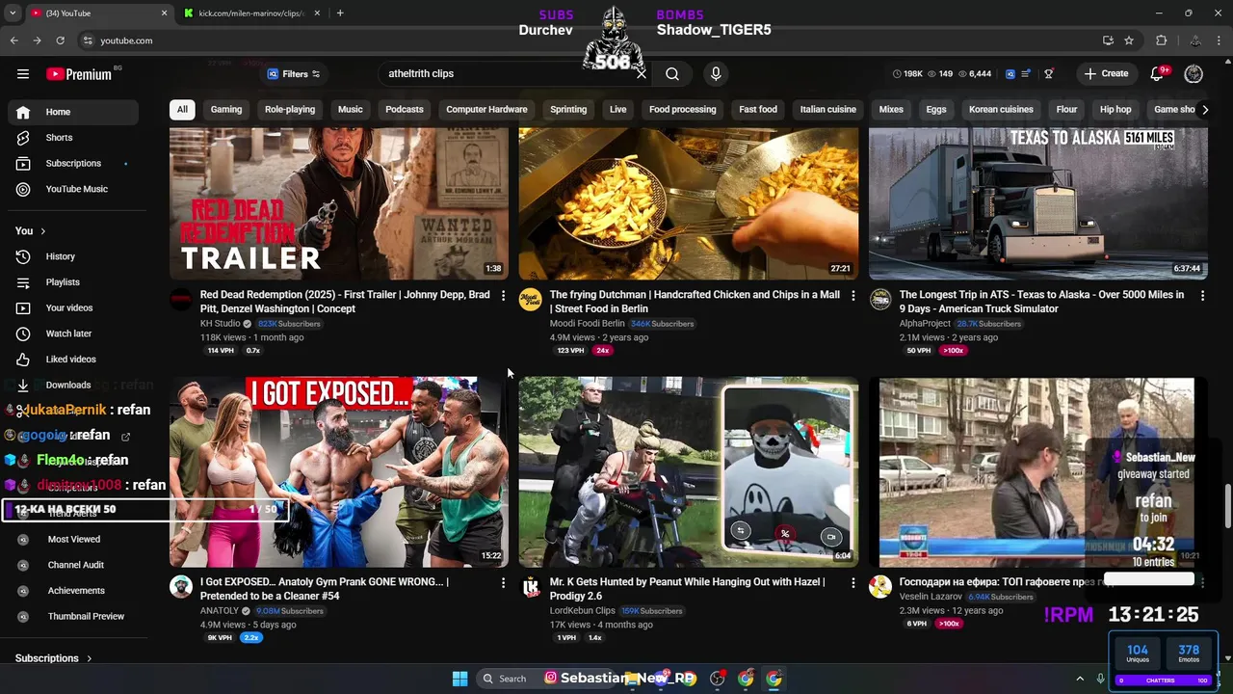Open History in sidebar

coord(73,256)
